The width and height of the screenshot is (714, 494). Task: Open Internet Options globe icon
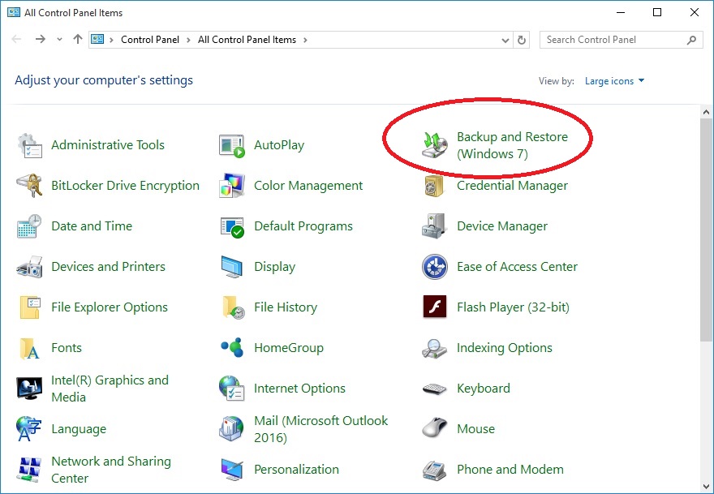[232, 389]
